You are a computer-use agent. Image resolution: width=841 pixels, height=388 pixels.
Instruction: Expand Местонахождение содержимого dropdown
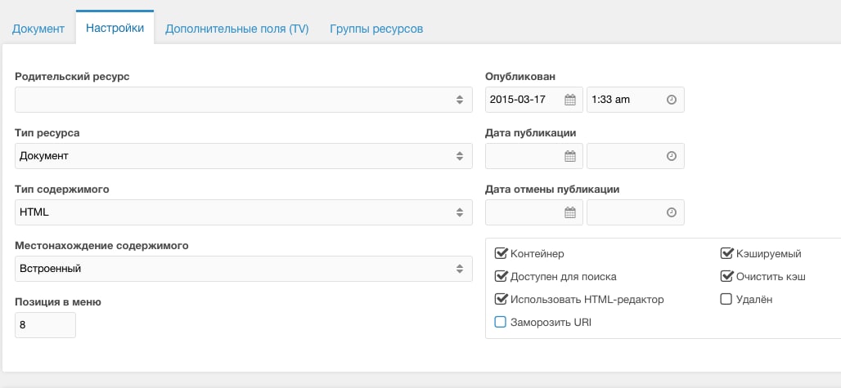click(x=244, y=269)
